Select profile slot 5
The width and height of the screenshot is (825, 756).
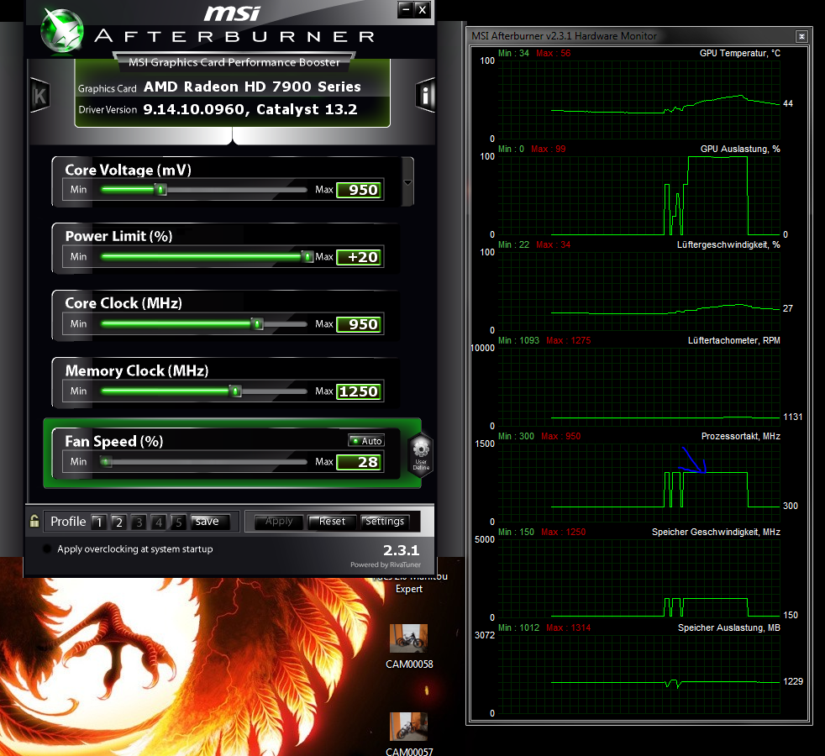(x=179, y=522)
